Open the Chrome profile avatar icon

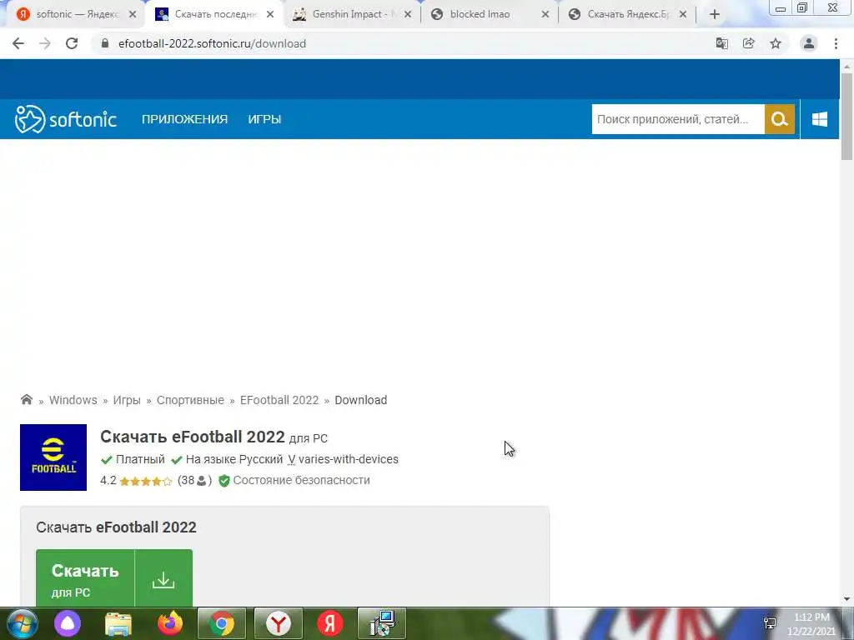point(809,43)
